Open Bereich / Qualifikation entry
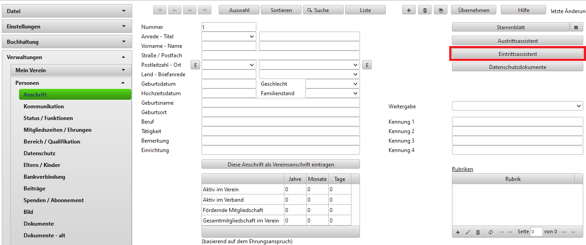Image resolution: width=586 pixels, height=245 pixels. [52, 142]
